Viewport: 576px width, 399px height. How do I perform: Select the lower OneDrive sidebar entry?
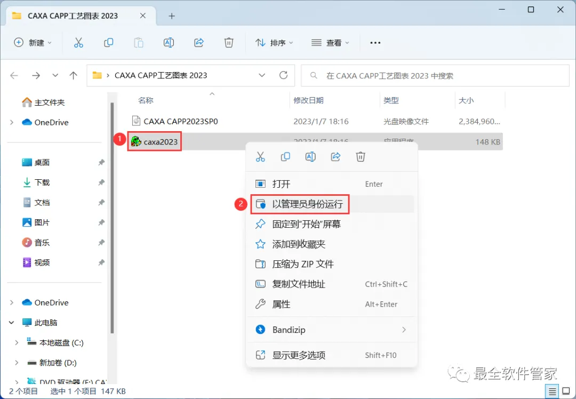45,302
